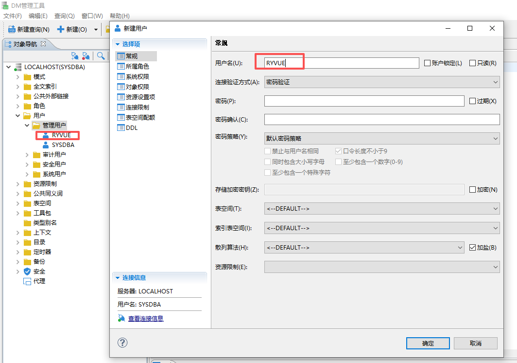
Task: Open 连接验证方式 dropdown
Action: pyautogui.click(x=382, y=82)
